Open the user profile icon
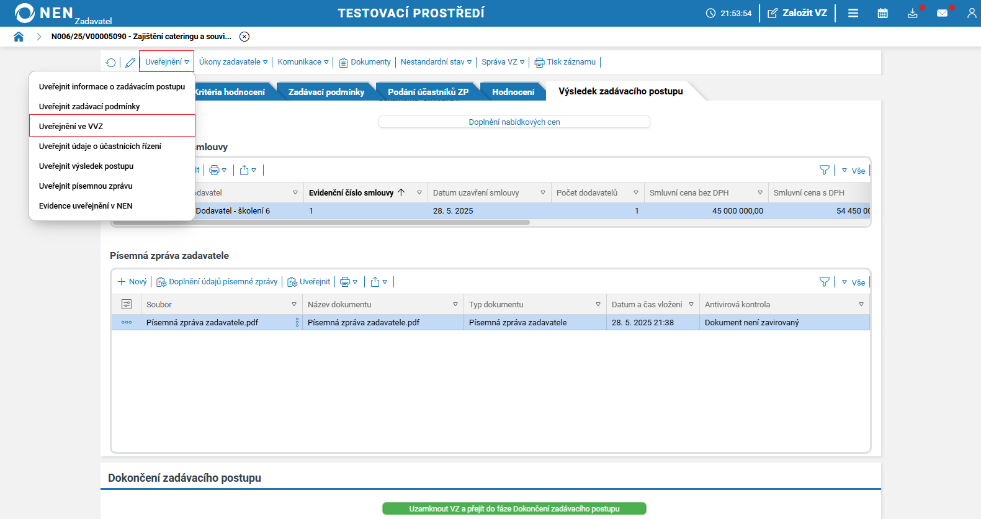Image resolution: width=981 pixels, height=519 pixels. (972, 13)
